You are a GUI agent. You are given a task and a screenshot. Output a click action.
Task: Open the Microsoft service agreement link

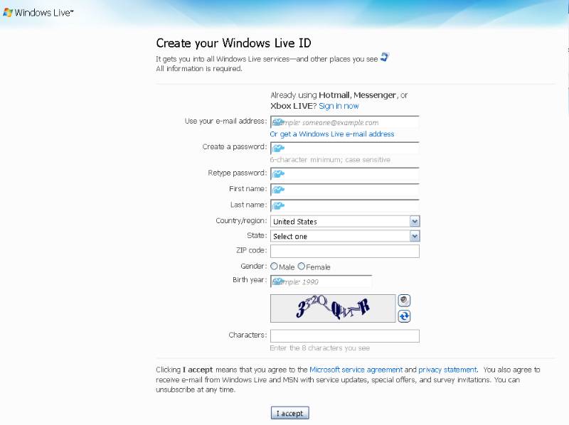356,370
